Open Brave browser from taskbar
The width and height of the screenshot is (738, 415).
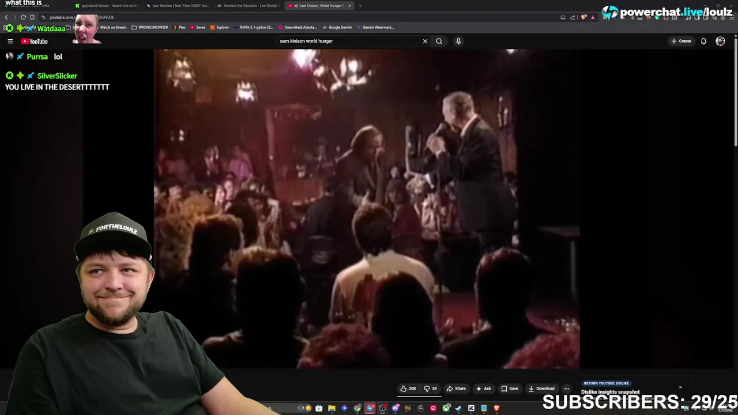click(497, 408)
